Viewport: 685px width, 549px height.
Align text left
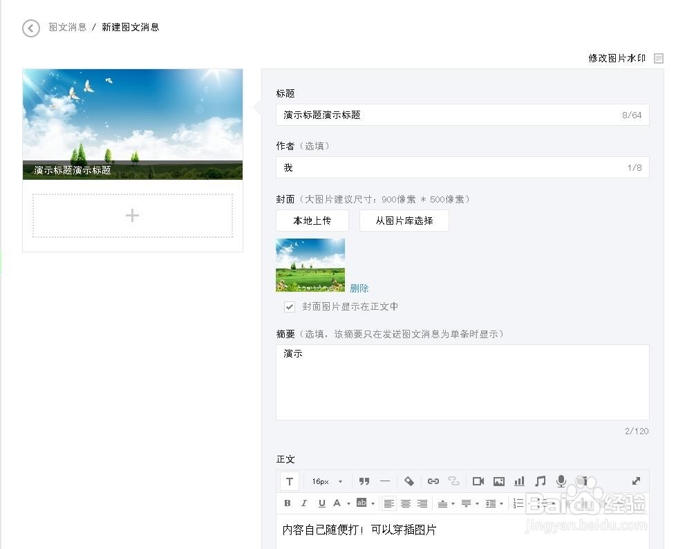coord(388,503)
